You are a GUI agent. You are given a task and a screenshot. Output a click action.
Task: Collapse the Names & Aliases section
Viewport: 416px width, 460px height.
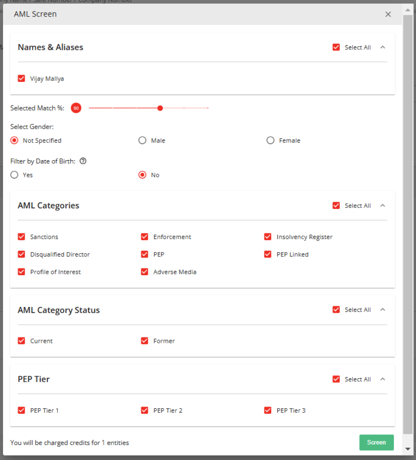click(x=383, y=47)
